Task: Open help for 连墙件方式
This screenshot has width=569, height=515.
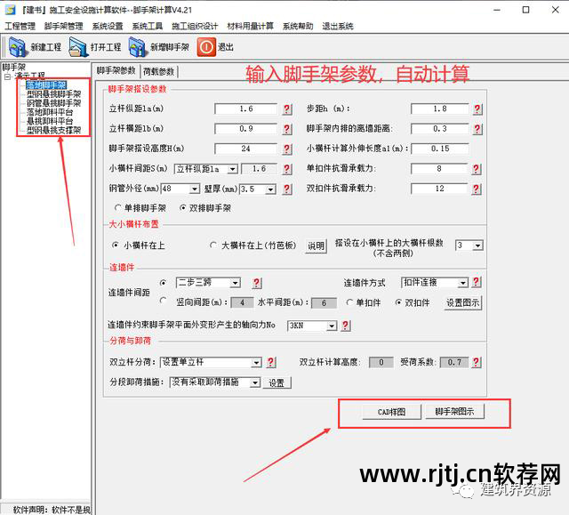Action: [x=477, y=282]
